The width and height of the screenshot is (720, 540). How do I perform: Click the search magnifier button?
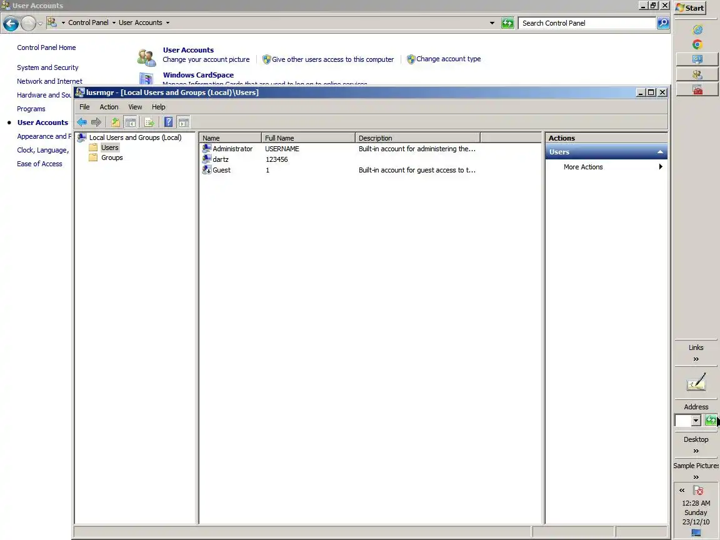point(663,23)
